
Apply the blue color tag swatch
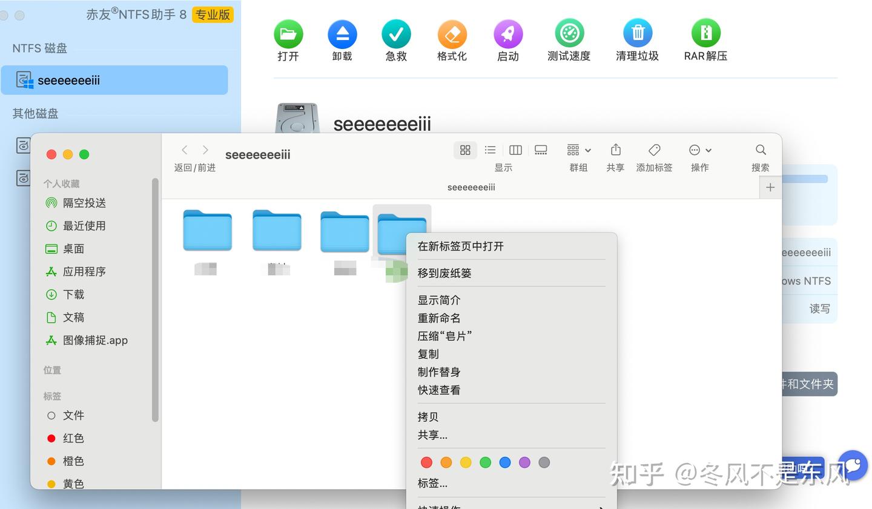(x=505, y=462)
